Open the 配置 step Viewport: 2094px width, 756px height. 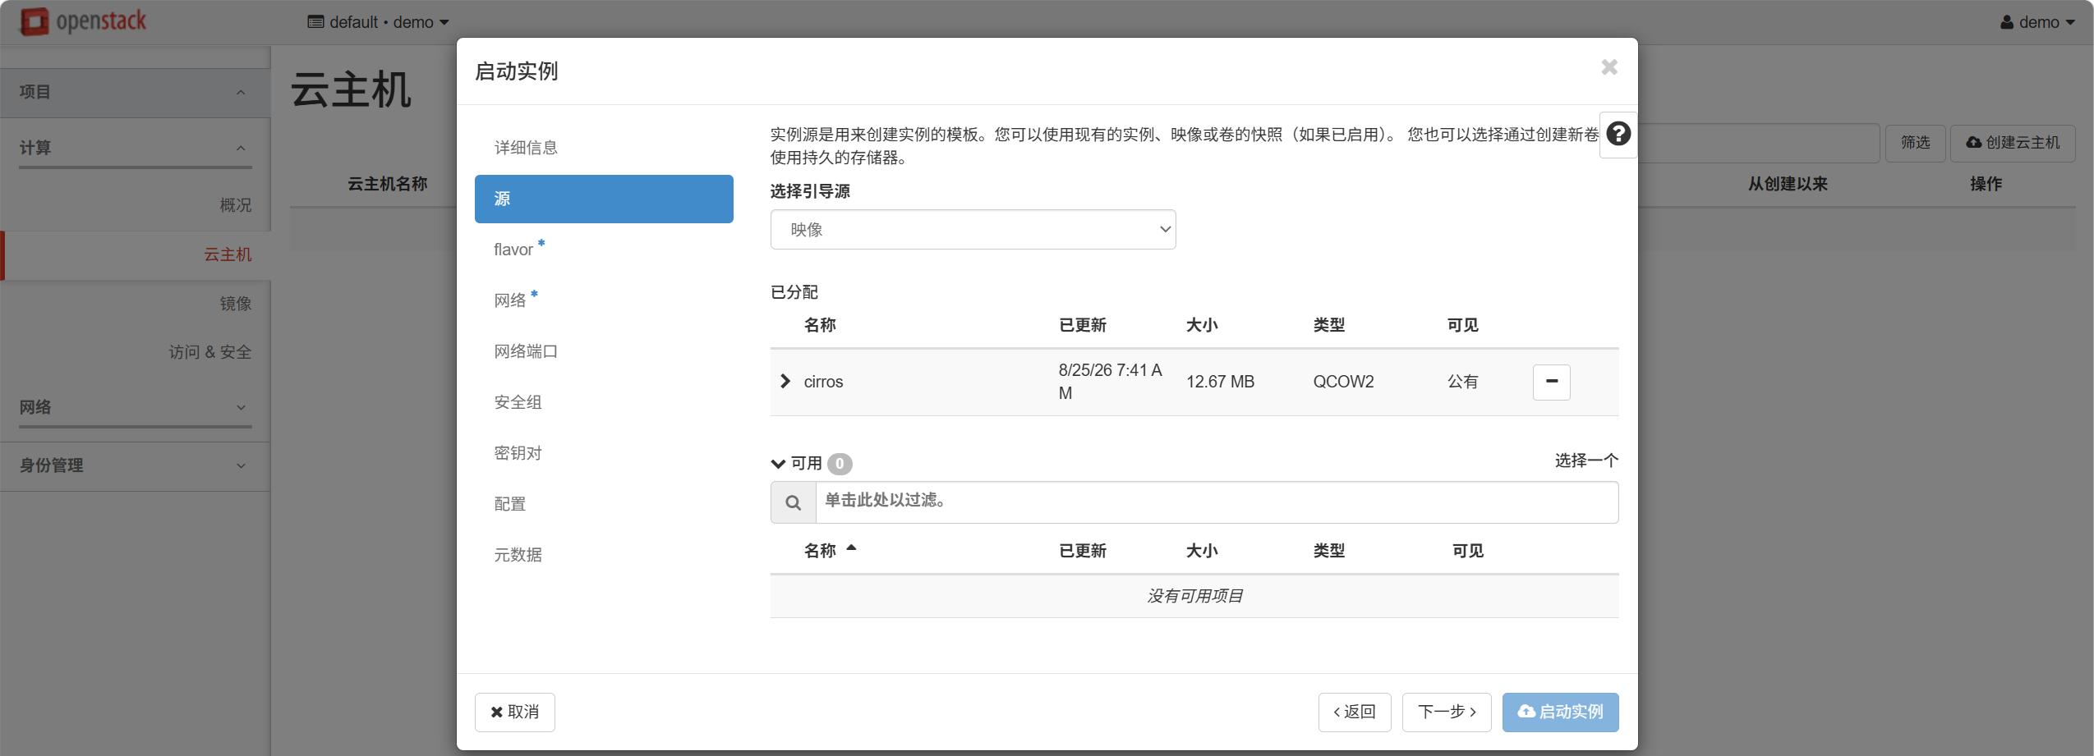(604, 504)
